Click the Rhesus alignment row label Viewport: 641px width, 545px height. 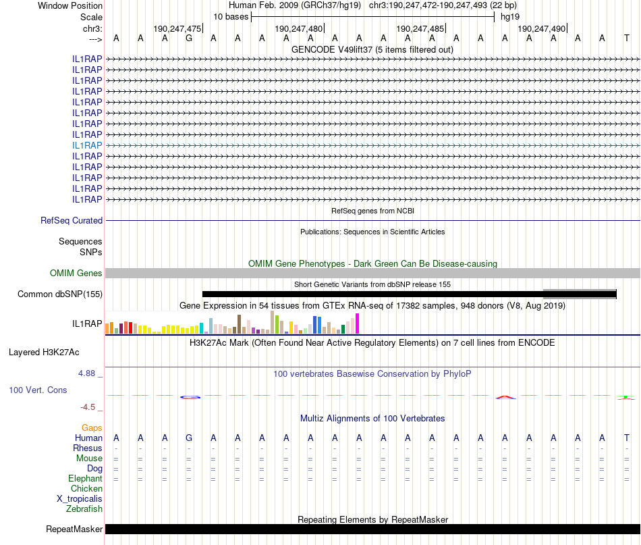[88, 448]
